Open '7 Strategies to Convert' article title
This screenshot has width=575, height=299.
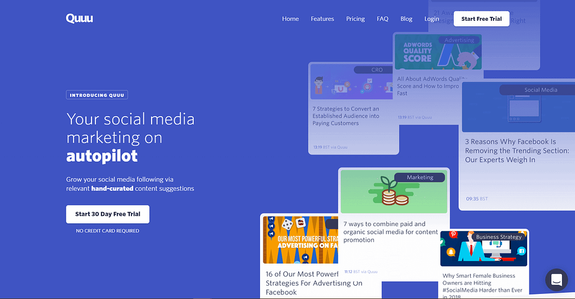[x=346, y=116]
